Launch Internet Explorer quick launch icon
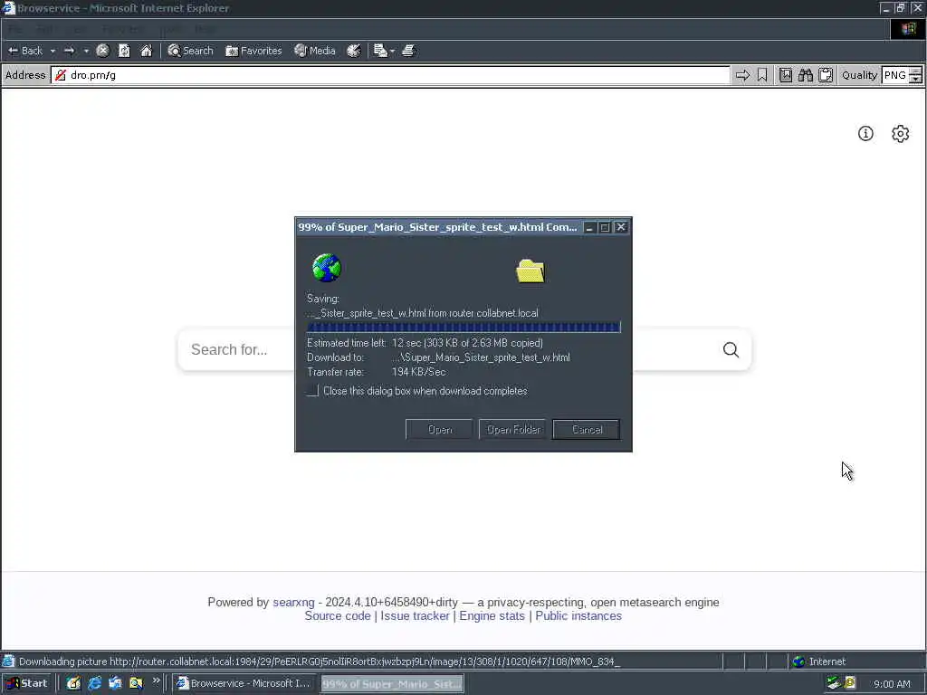 point(94,684)
